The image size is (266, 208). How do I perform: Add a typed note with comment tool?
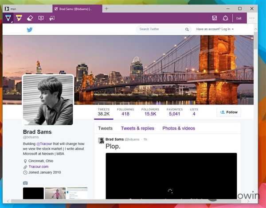click(41, 18)
